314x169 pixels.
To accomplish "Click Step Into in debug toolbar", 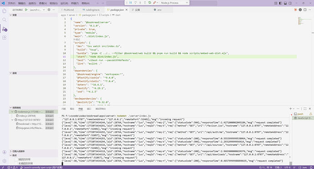I will [x=140, y=3].
